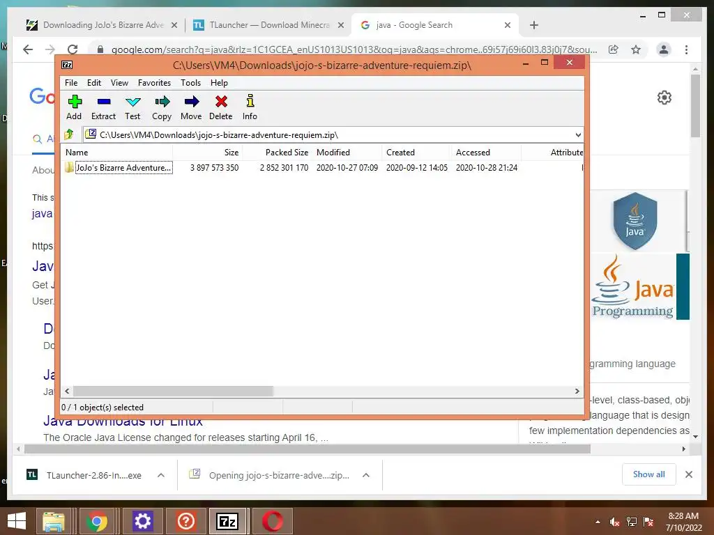
Task: Click the 7-Zip title bar app icon
Action: (x=67, y=65)
